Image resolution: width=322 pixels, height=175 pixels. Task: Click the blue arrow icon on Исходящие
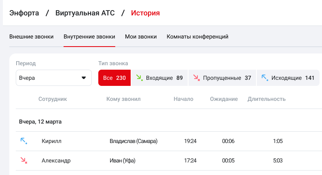pyautogui.click(x=265, y=78)
